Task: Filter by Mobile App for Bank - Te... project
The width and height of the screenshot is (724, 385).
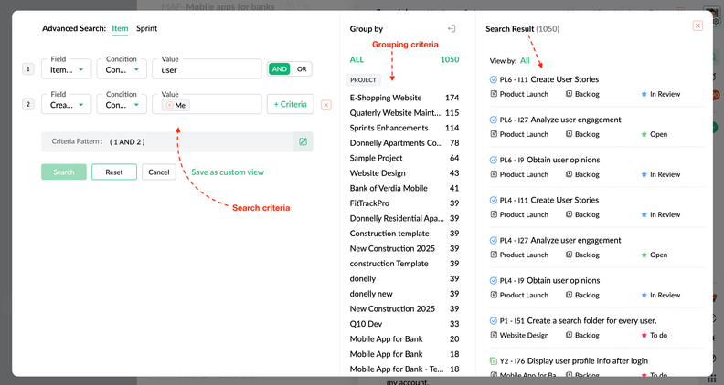Action: tap(404, 369)
